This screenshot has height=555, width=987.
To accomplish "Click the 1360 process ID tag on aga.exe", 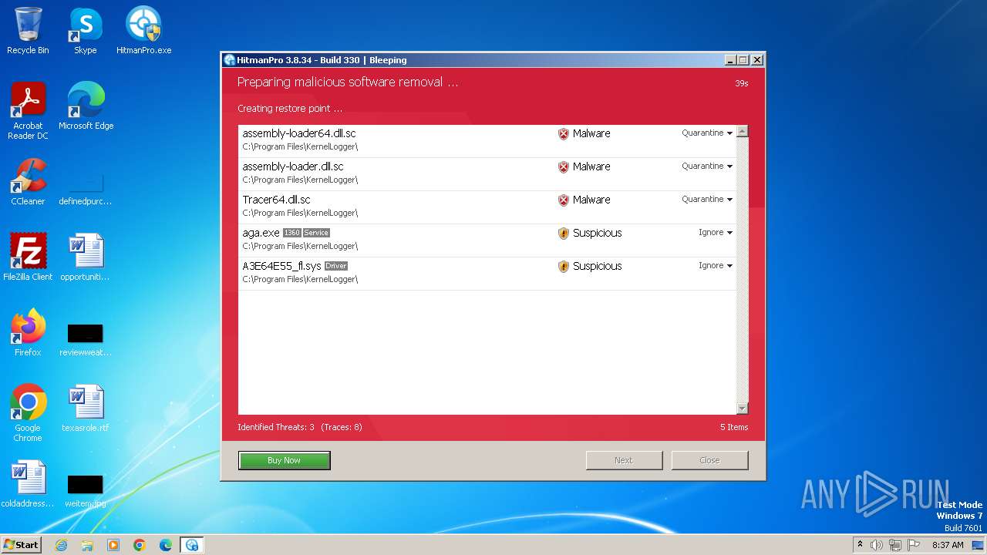I will (291, 233).
